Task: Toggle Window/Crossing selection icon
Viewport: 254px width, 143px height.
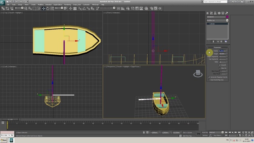Action: tap(38, 8)
